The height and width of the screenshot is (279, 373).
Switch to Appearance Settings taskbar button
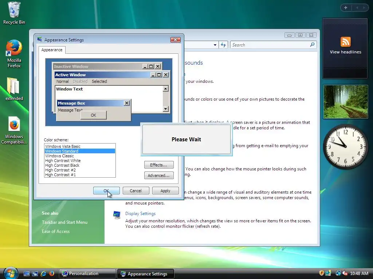point(146,274)
